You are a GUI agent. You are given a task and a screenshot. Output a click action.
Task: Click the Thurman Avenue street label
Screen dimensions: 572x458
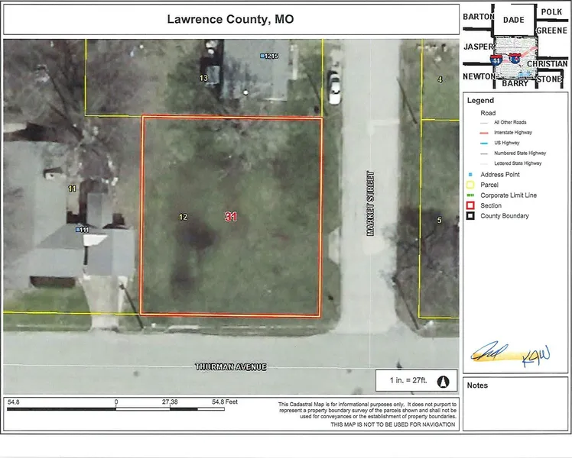click(230, 367)
